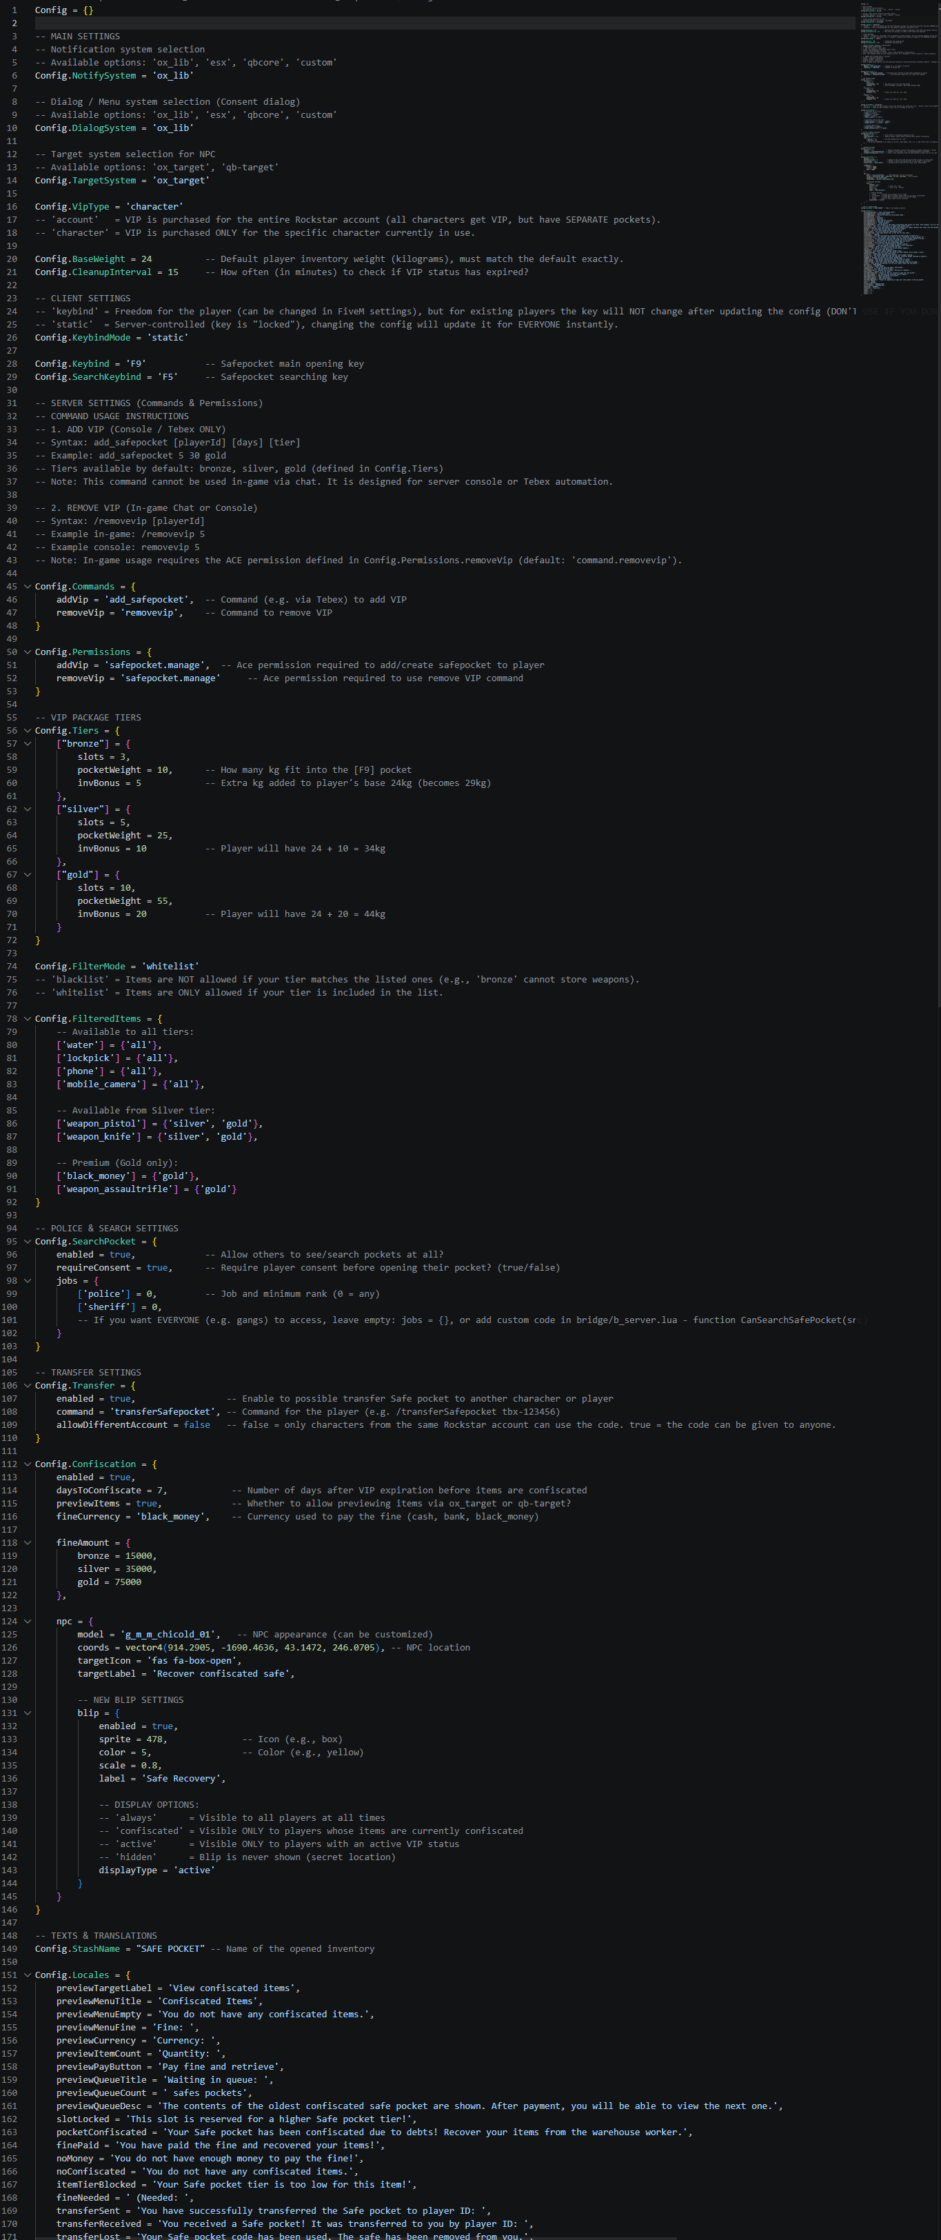Click npc model 'g_m_m_chicold_01'
Image resolution: width=941 pixels, height=2240 pixels.
pyautogui.click(x=168, y=1635)
